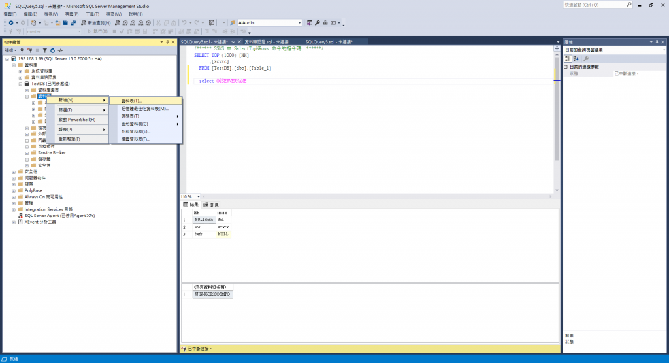Open the 視窗(W) menu
The image size is (669, 363).
tap(114, 14)
